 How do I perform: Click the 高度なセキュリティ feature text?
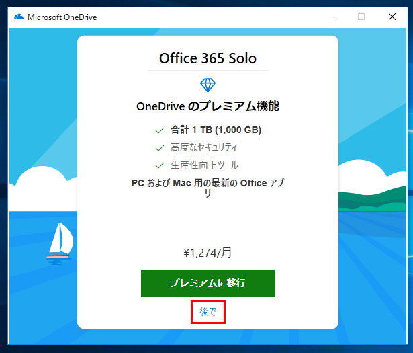(x=204, y=147)
